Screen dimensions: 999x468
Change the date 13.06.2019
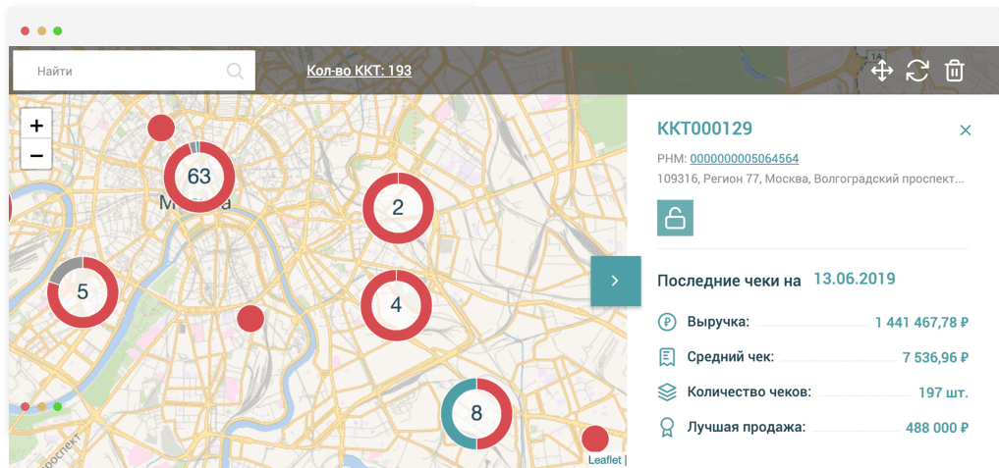pyautogui.click(x=854, y=279)
